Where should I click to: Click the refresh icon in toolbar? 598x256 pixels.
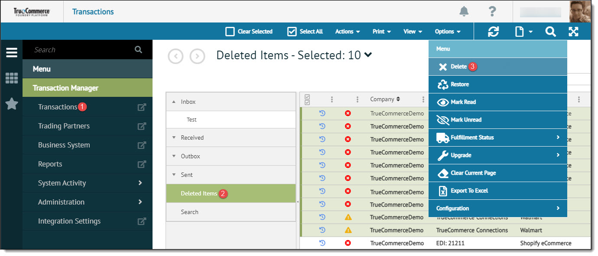(x=493, y=32)
